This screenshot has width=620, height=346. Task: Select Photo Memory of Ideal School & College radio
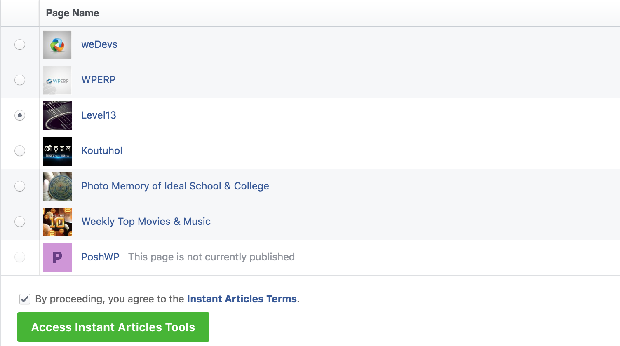coord(20,186)
